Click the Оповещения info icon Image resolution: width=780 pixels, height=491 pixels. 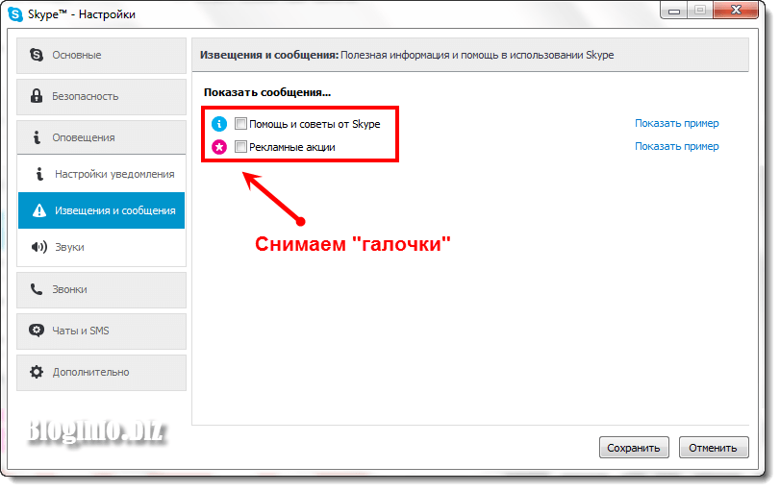point(37,137)
